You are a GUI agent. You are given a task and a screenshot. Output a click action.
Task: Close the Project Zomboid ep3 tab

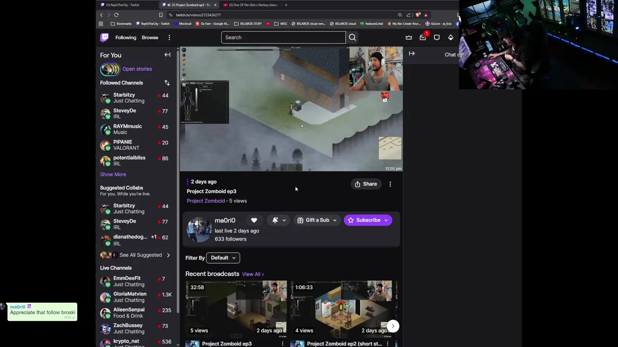(215, 5)
